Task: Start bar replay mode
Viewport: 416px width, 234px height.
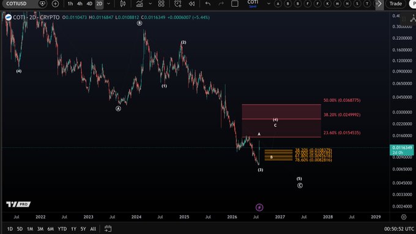Action: [191, 4]
